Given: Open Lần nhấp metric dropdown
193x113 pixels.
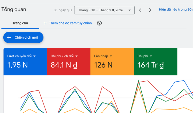Looking at the screenshot, I should pos(103,56).
